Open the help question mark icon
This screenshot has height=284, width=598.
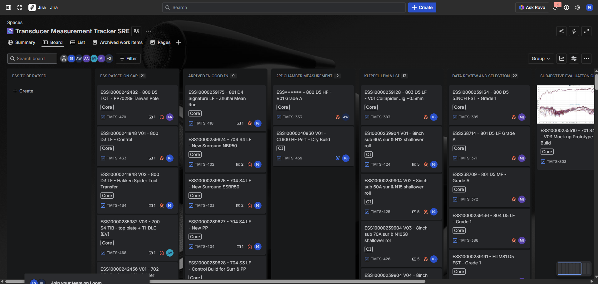tap(566, 7)
